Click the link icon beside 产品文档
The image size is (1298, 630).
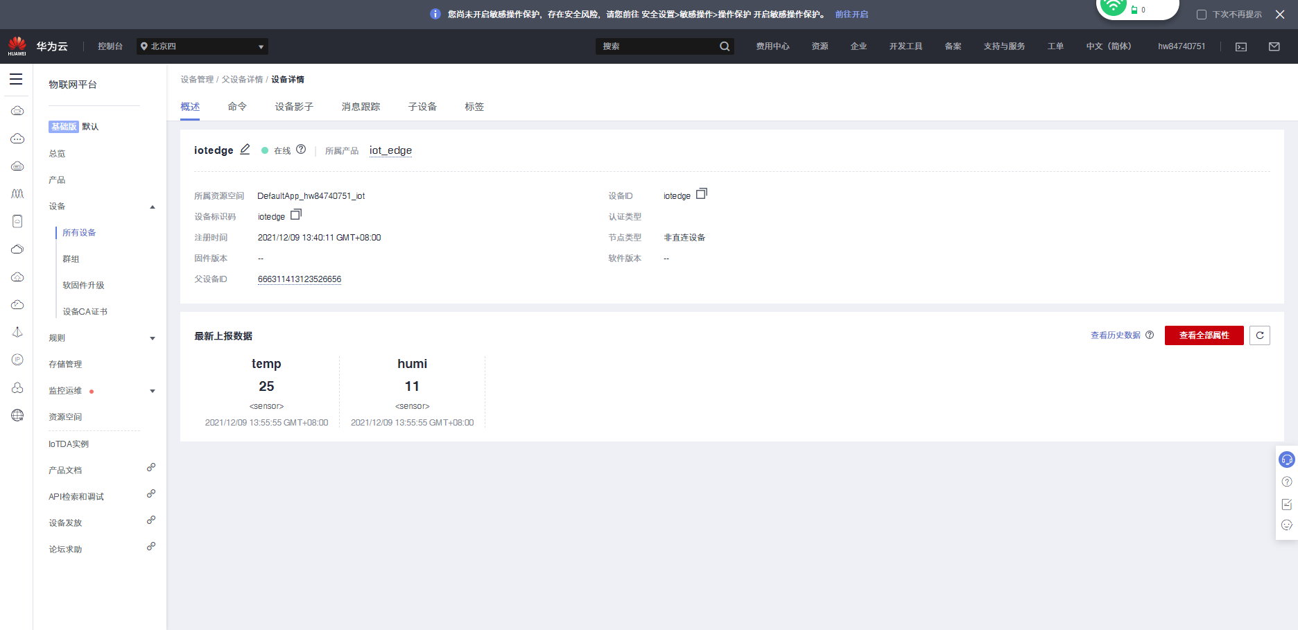tap(151, 468)
